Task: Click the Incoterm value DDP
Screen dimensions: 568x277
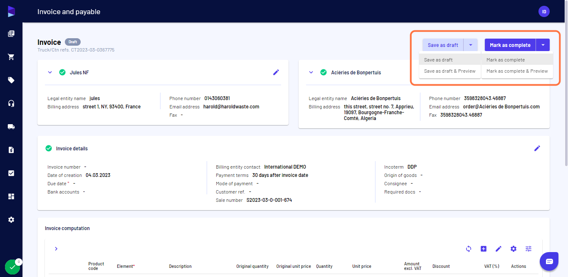Action: coord(412,167)
